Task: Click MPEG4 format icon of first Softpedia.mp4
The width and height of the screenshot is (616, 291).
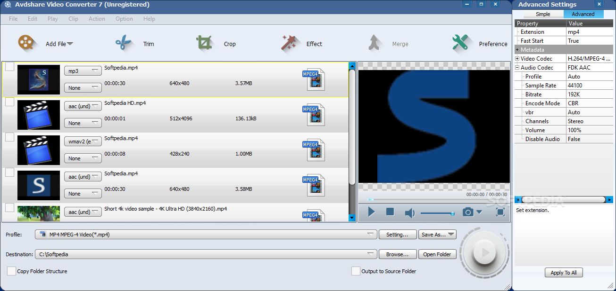Action: tap(314, 79)
